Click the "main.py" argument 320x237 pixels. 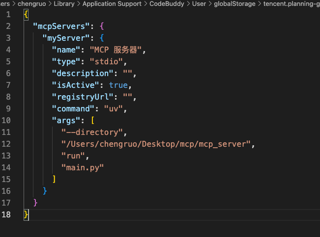83,168
